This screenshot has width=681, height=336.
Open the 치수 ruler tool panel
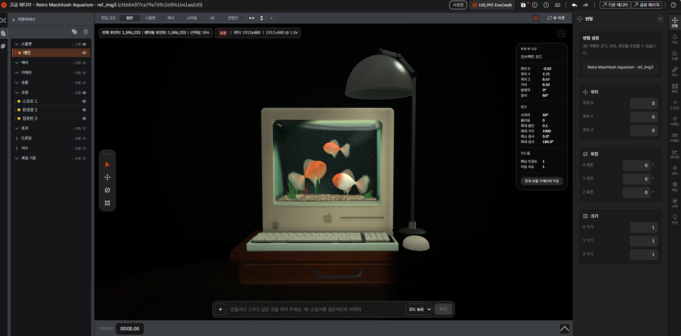click(x=675, y=72)
